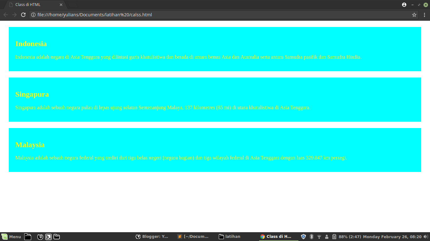Go forward using the browser forward arrow
Viewport: 430px width, 241px height.
tap(14, 15)
